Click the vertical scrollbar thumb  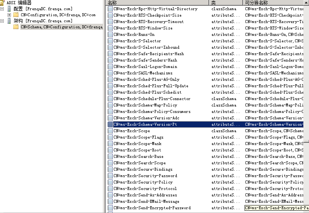pyautogui.click(x=306, y=141)
